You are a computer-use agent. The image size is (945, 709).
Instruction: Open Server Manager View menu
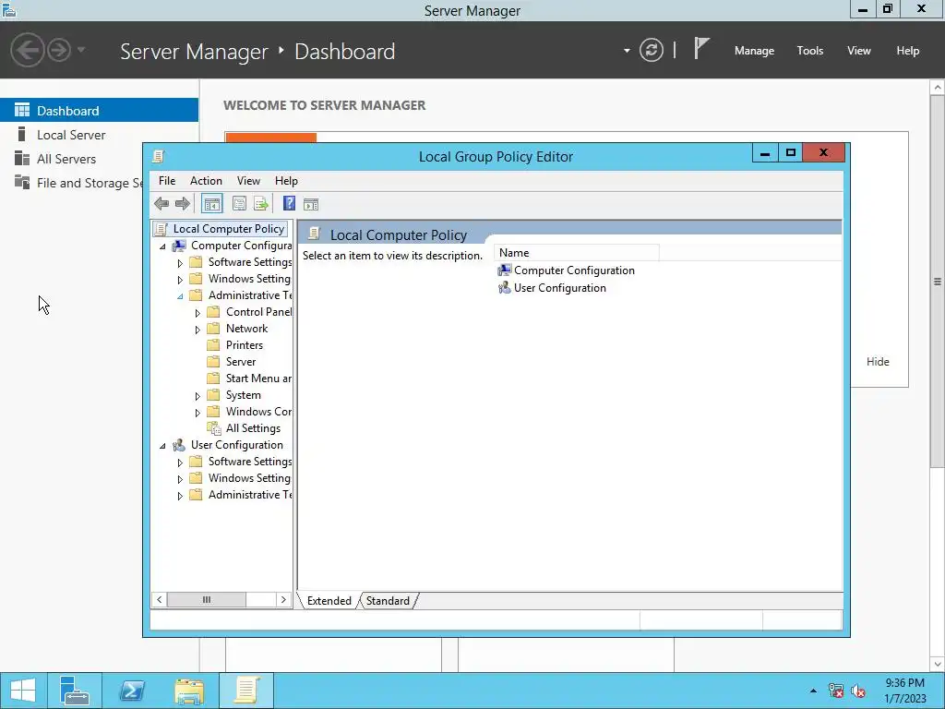pos(859,51)
